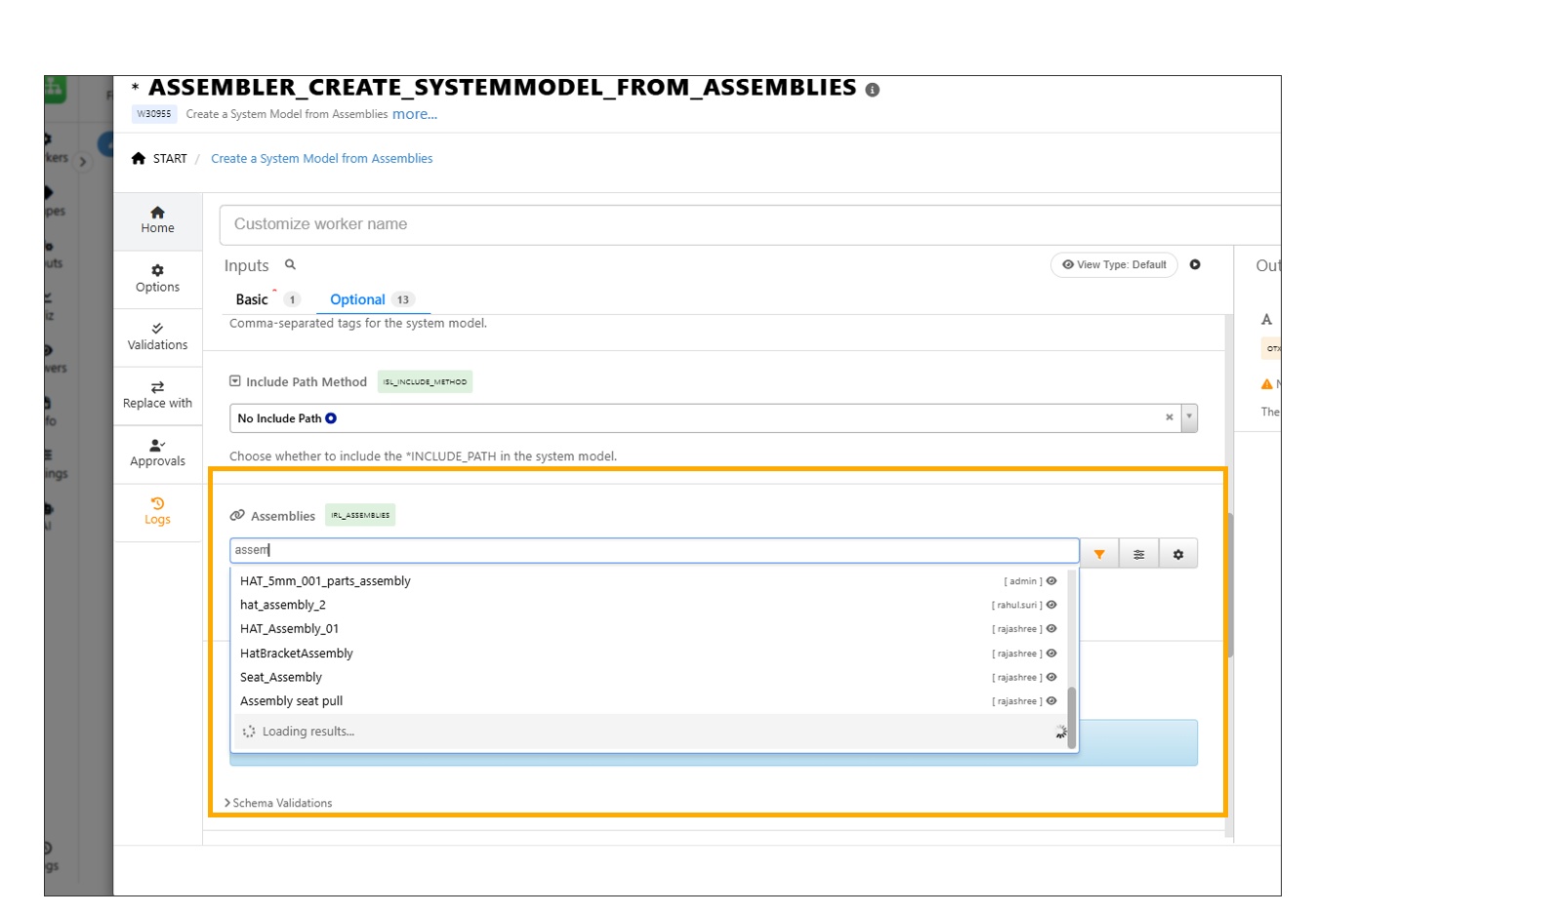The image size is (1562, 915).
Task: Open the Assemblies sliders settings icon
Action: (1138, 554)
